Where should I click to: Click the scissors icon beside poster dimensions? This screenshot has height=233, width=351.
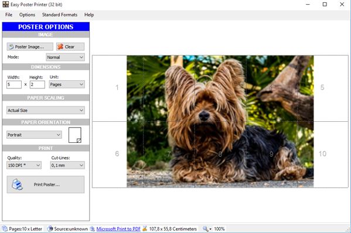145,229
